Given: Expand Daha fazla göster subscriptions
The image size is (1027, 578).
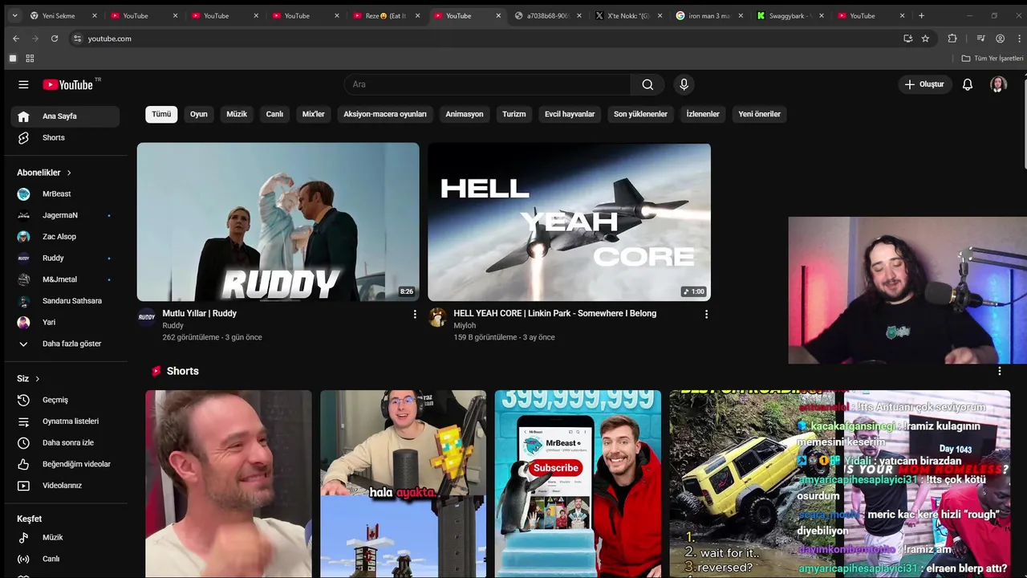Looking at the screenshot, I should 66,344.
